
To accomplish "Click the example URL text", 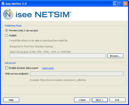I will pos(58,80).
